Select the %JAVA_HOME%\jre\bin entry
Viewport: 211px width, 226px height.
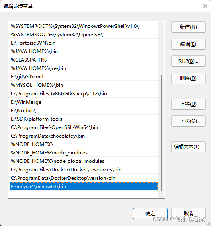tap(83, 68)
